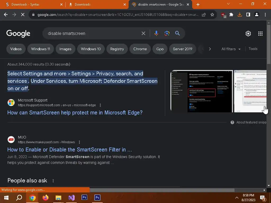
Task: Open Chrome downloads toolbar icon
Action: pyautogui.click(x=240, y=15)
